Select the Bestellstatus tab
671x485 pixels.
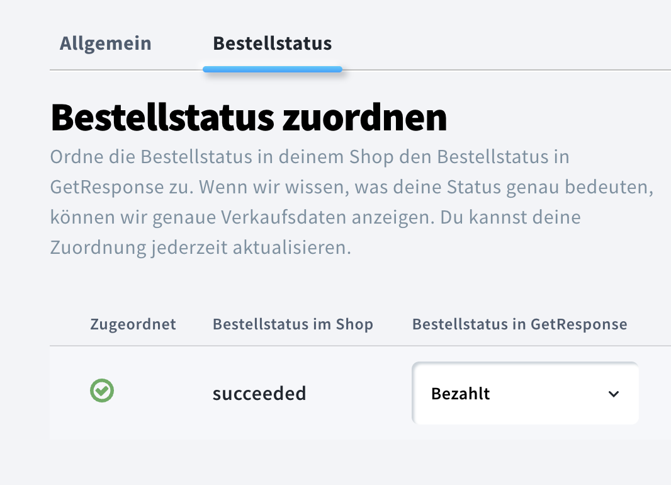[x=272, y=43]
